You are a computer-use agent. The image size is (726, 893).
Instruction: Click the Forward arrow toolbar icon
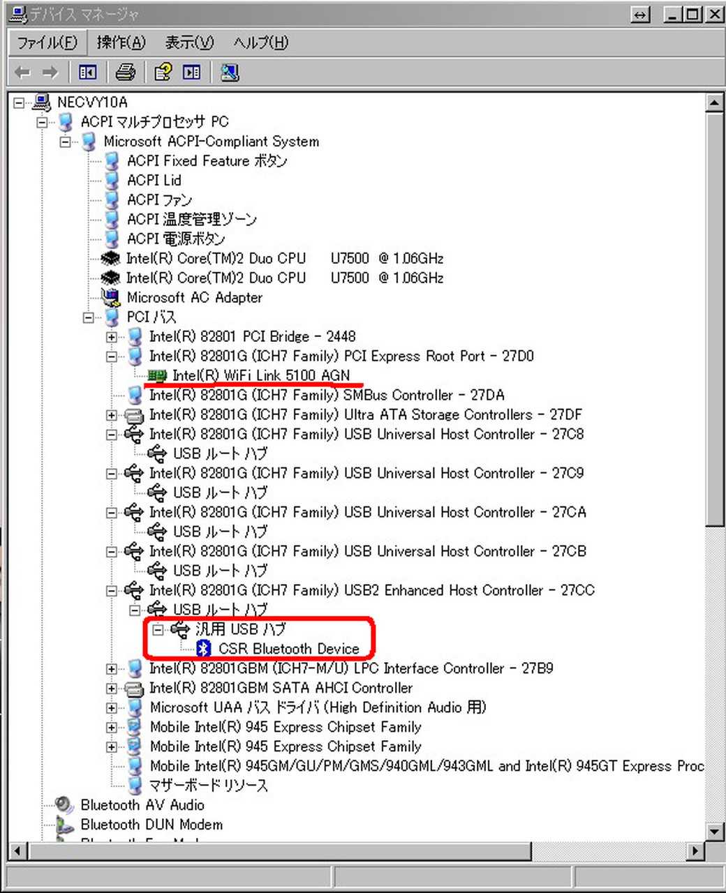tap(50, 72)
